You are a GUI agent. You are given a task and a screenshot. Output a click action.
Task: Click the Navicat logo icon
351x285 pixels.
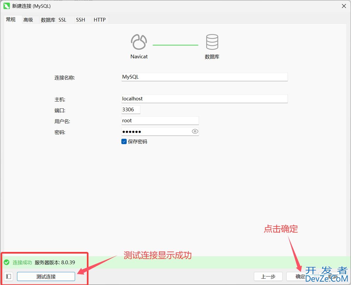coord(139,42)
